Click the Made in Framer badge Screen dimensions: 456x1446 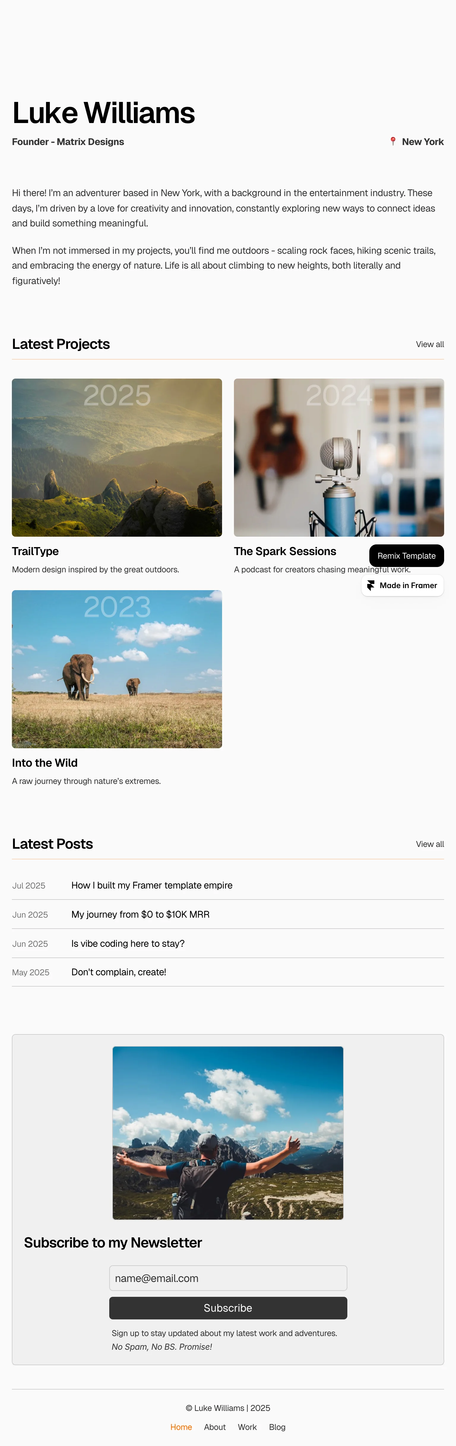click(403, 585)
